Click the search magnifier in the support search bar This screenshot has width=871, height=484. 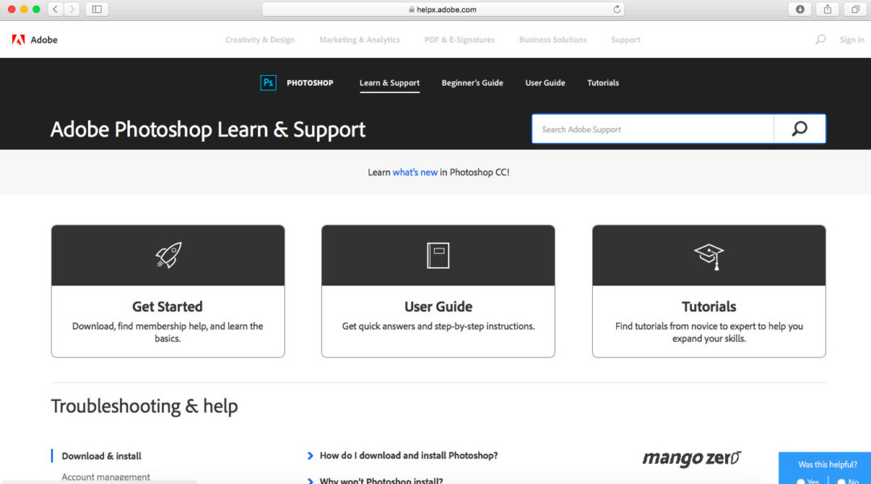[x=798, y=128]
